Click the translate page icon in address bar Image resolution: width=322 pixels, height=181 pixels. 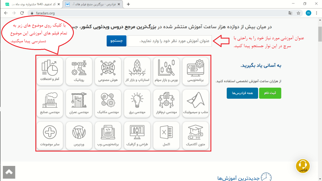(290, 13)
